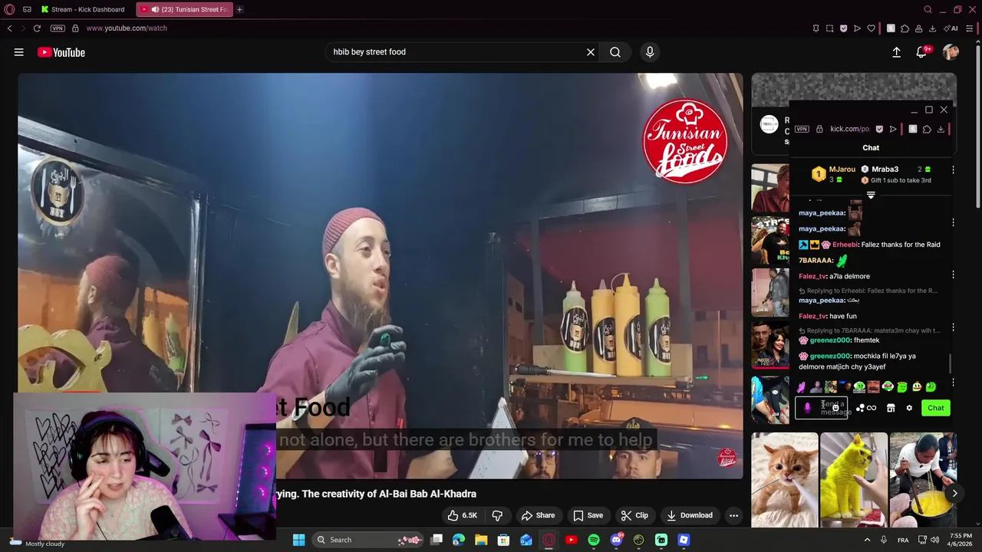
Task: Expand Kick leaderboard pull-down handle
Action: pyautogui.click(x=871, y=195)
